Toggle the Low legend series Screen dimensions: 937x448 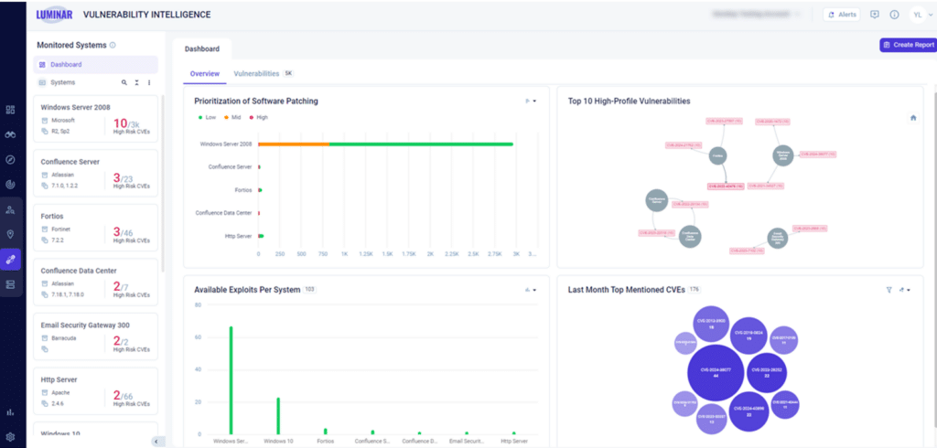click(x=208, y=118)
